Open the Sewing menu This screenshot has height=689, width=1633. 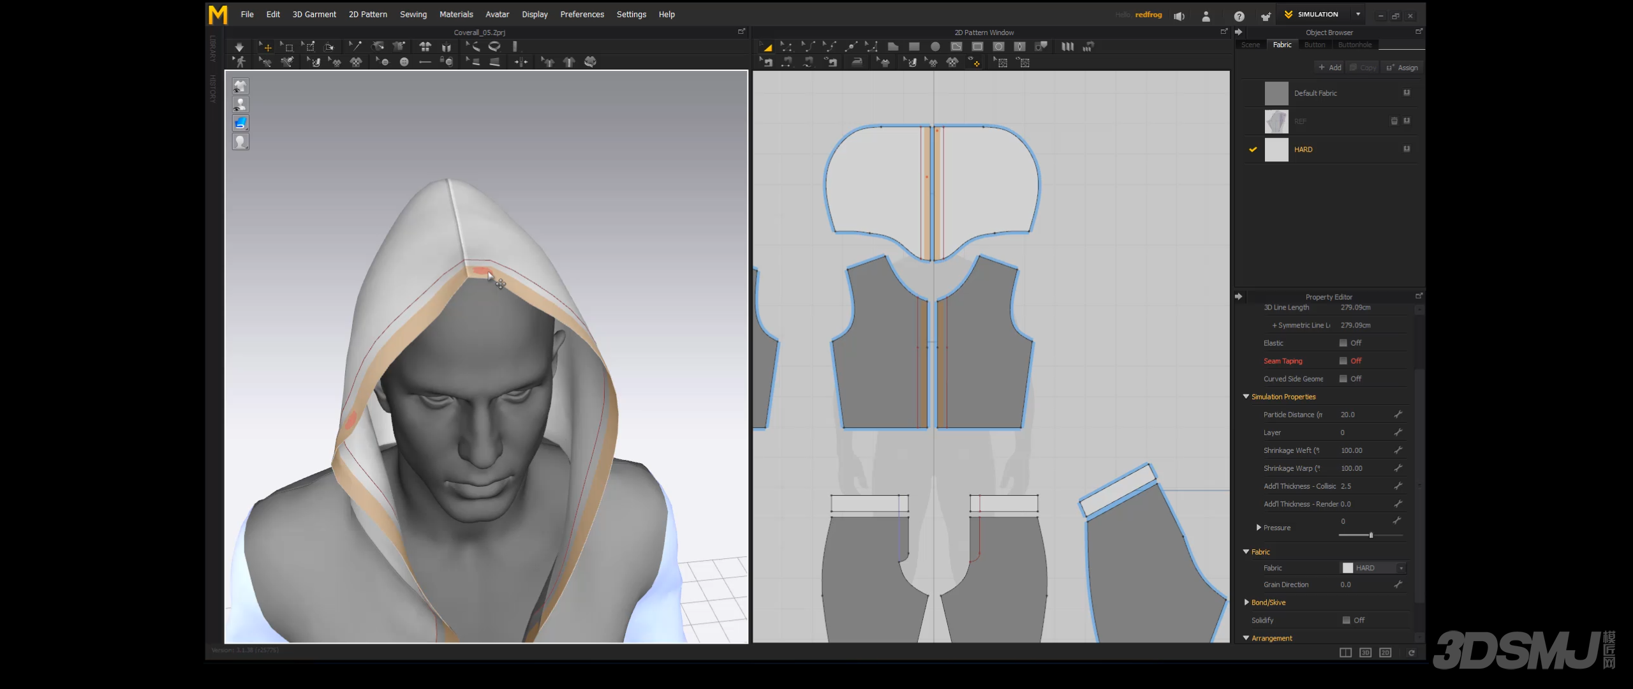(413, 14)
